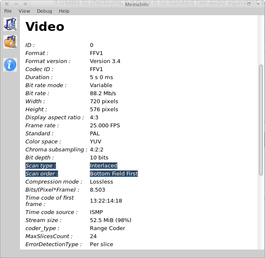The height and width of the screenshot is (258, 265).
Task: Click the highlighted 'Scan type' label
Action: pos(41,166)
